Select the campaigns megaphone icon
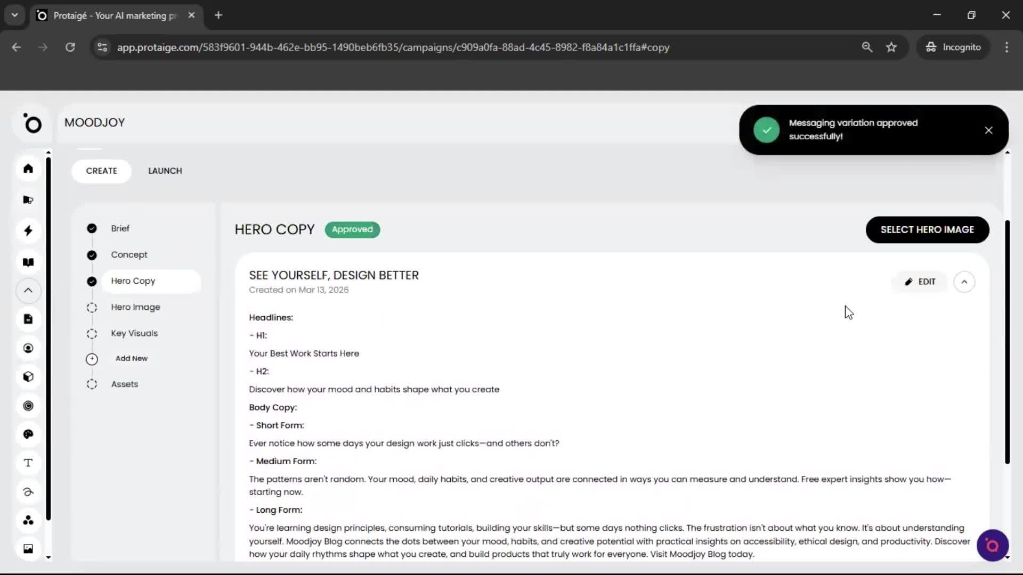Viewport: 1023px width, 575px height. [x=28, y=200]
